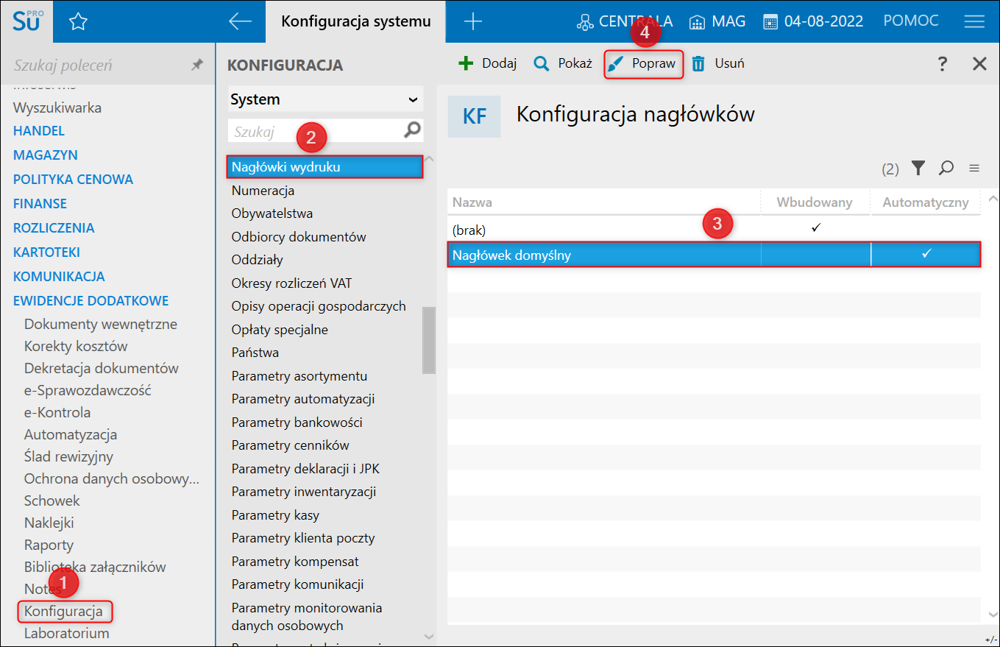Click the configuration list scrollbar thumb
Screen dimensions: 1000x647
pyautogui.click(x=429, y=341)
